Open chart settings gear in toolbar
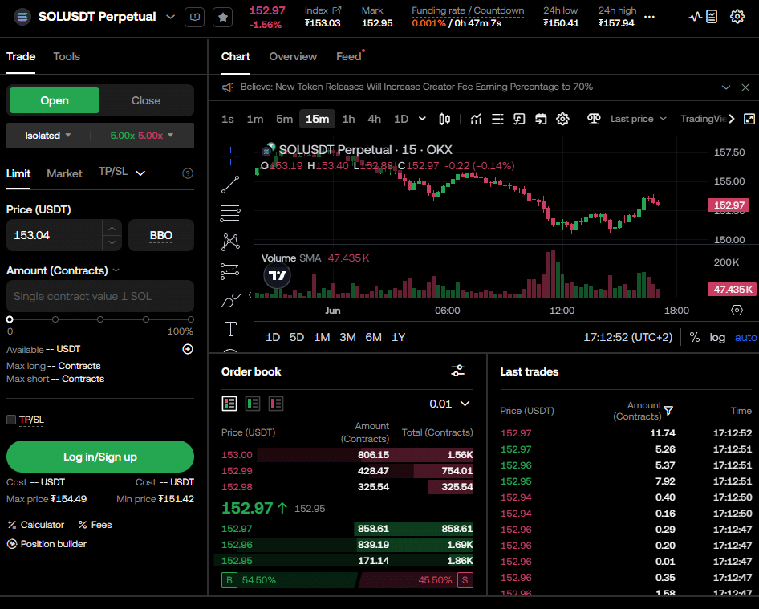Image resolution: width=759 pixels, height=609 pixels. point(562,119)
